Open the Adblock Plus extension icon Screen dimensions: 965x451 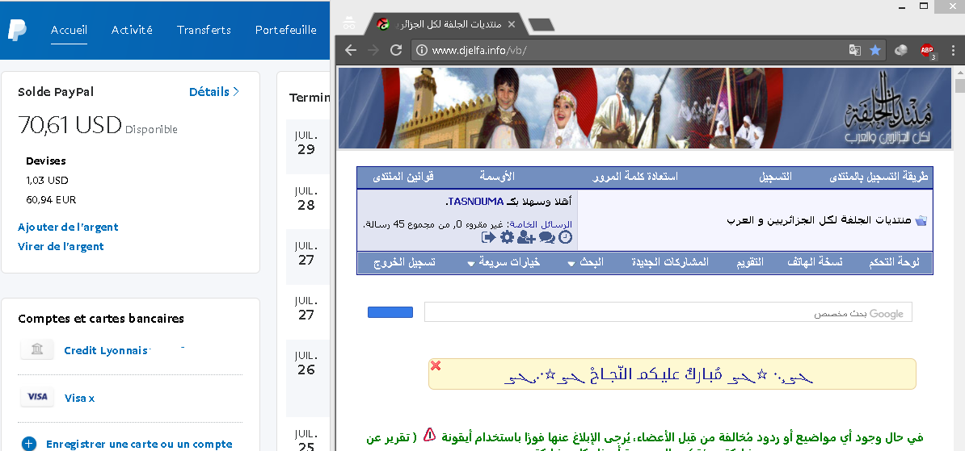[x=928, y=51]
